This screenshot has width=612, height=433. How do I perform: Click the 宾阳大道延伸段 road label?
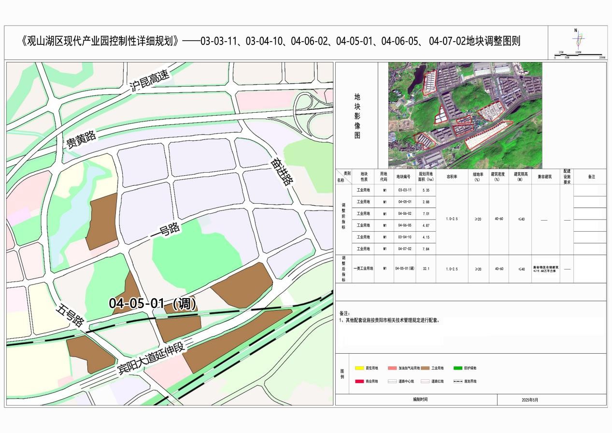pos(152,358)
